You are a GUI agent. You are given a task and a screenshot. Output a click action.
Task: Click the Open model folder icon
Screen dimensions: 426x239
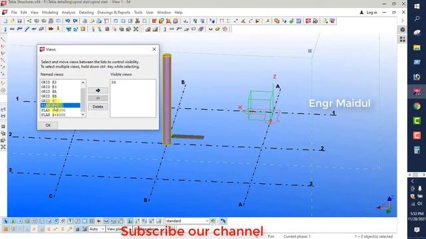pos(12,21)
